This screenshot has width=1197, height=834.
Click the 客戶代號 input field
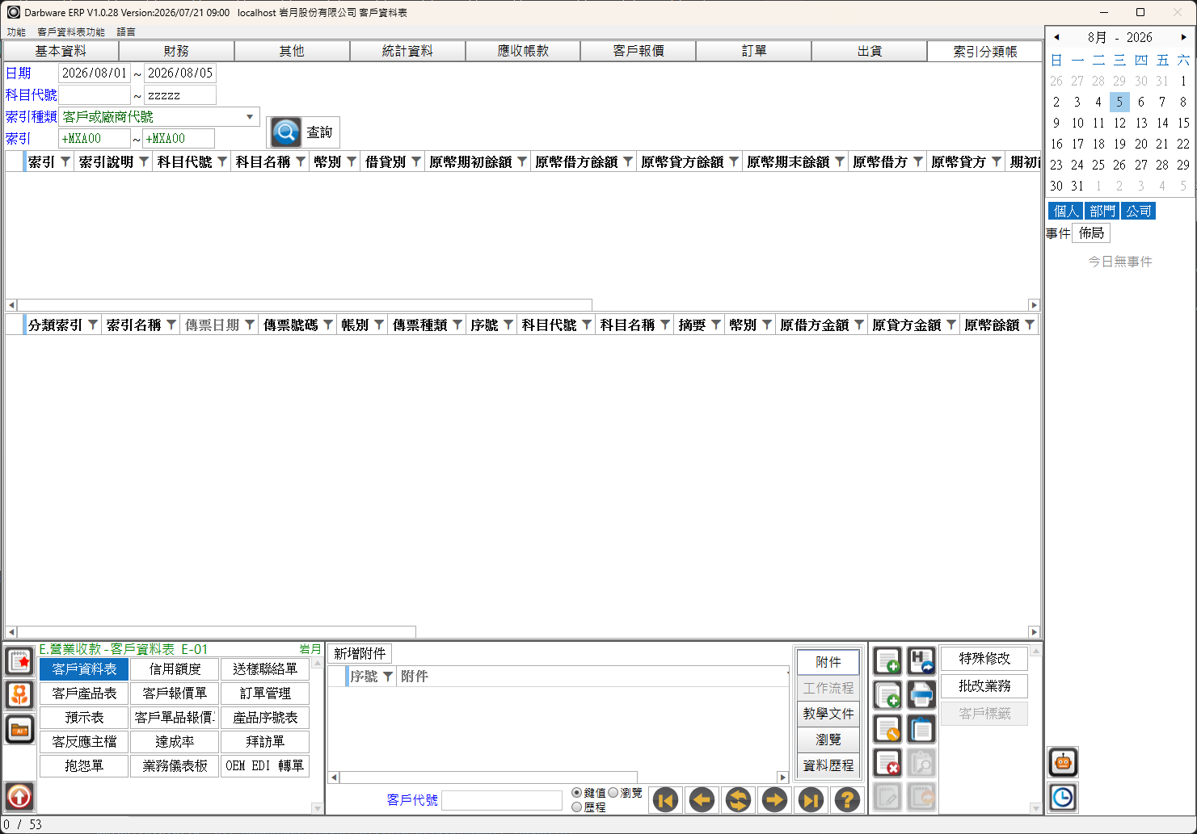tap(502, 800)
